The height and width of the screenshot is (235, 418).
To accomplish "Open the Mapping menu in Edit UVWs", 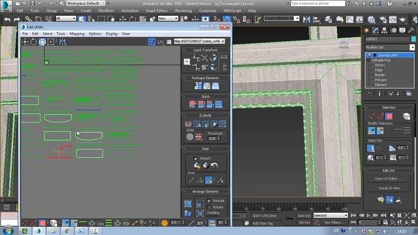I will [77, 34].
